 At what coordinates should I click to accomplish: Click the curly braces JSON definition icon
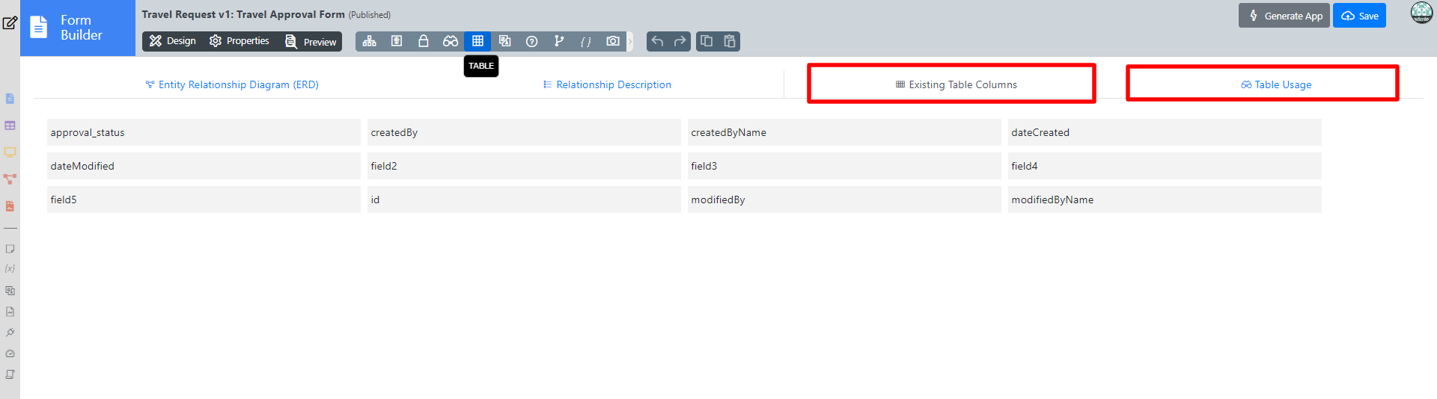(585, 41)
